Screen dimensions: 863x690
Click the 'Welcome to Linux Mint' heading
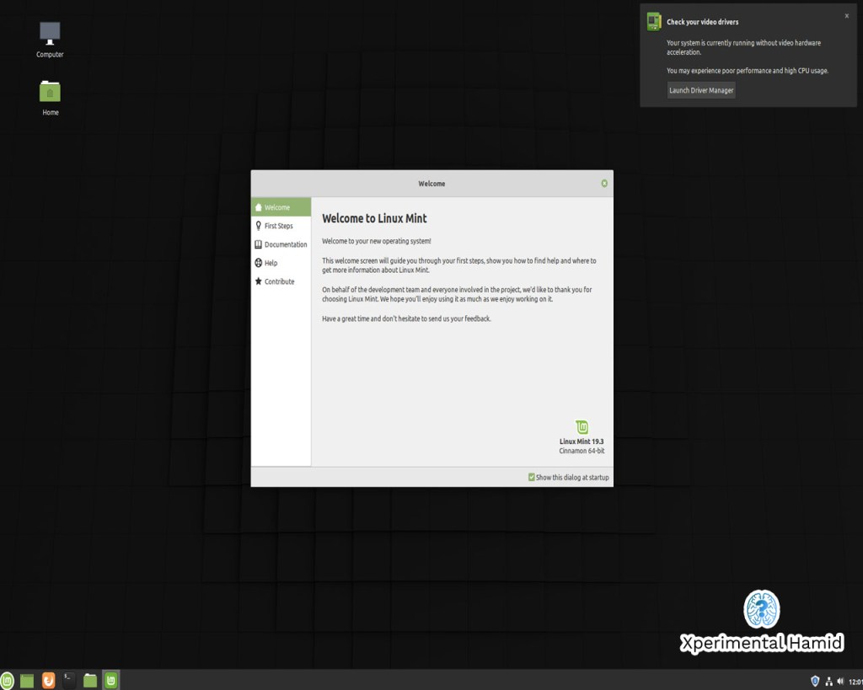(374, 218)
